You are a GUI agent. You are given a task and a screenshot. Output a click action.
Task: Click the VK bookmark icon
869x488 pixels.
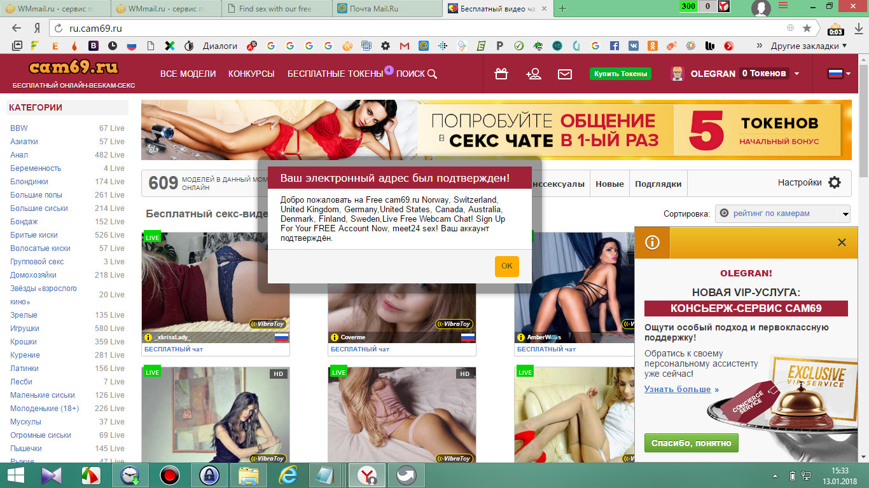(633, 46)
